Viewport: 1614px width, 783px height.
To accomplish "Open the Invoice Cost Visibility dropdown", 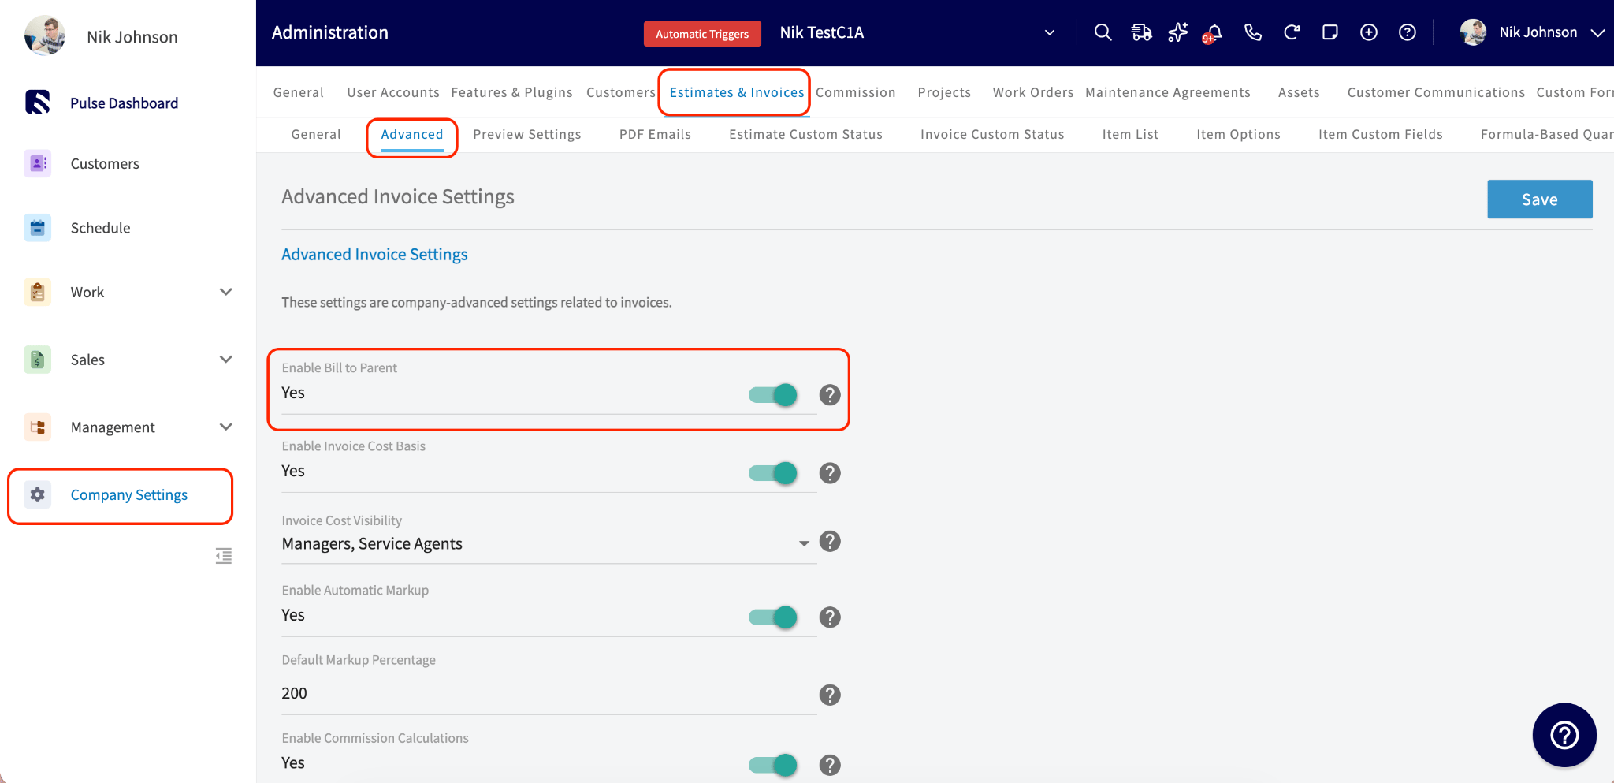I will pyautogui.click(x=549, y=543).
